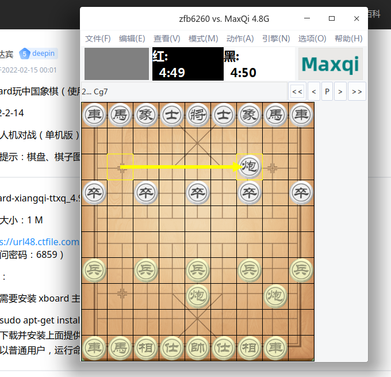Select the right black 馬 on top row
391x377 pixels.
[x=275, y=115]
